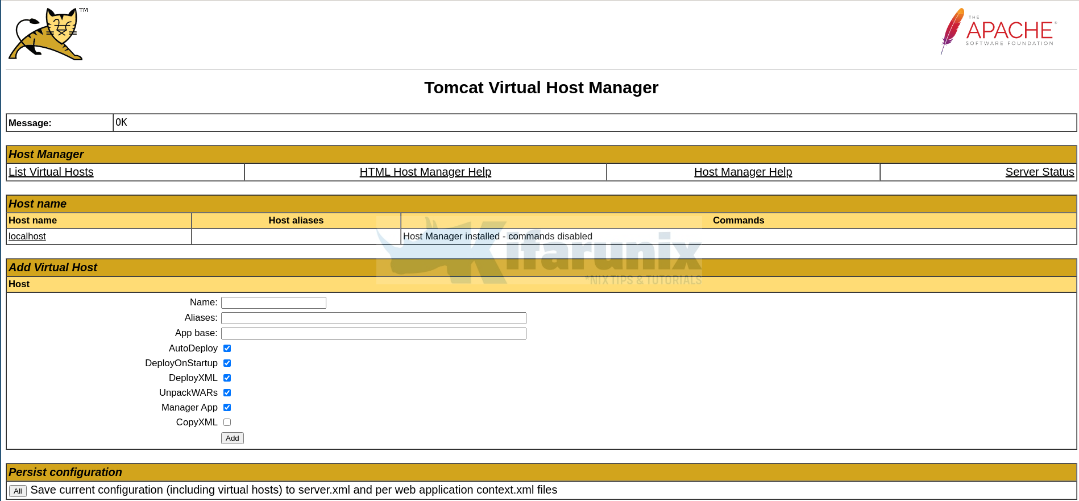Click the Message: label
This screenshot has height=501, width=1079.
tap(30, 123)
